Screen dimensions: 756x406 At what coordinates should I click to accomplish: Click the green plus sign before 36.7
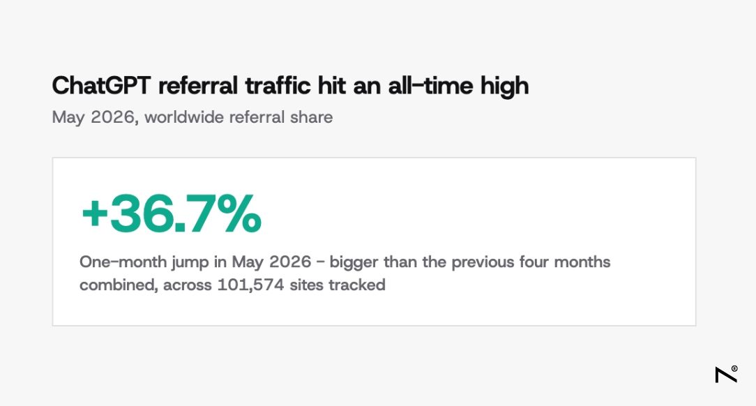coord(95,213)
